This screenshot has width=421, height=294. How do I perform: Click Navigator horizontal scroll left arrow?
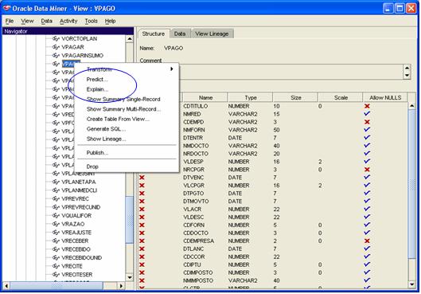click(x=6, y=286)
